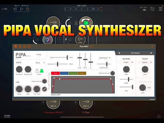The height and width of the screenshot is (123, 164).
Task: Click the Room Level knob
Action: click(145, 69)
